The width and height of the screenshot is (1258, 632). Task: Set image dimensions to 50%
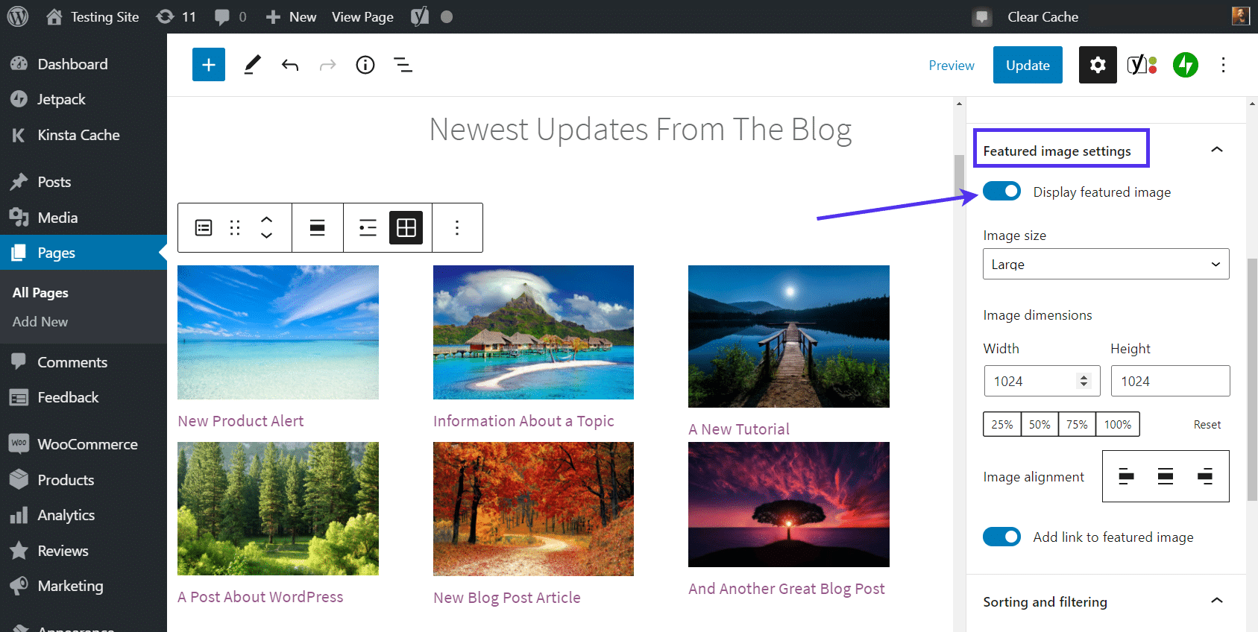tap(1040, 424)
